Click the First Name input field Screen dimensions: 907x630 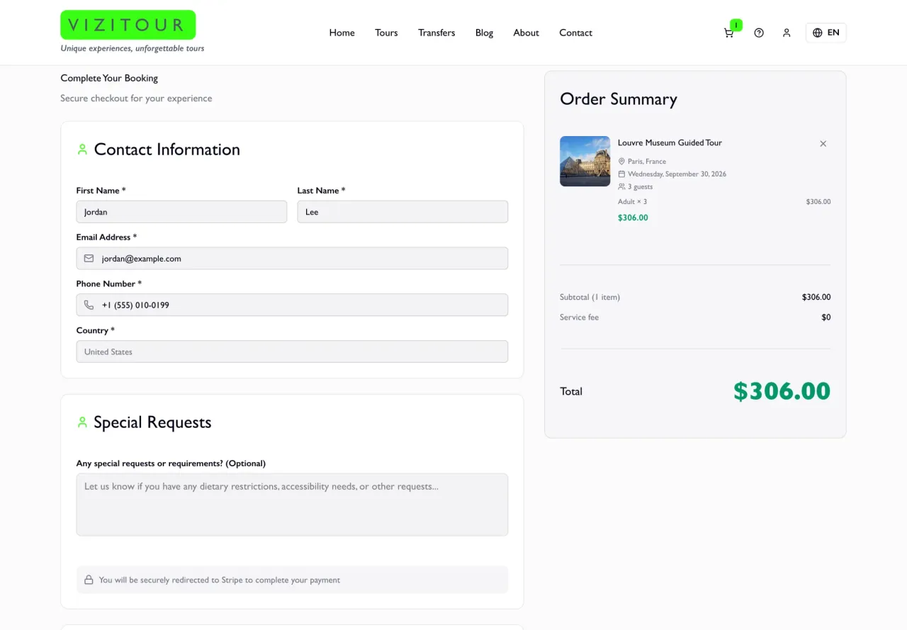181,212
